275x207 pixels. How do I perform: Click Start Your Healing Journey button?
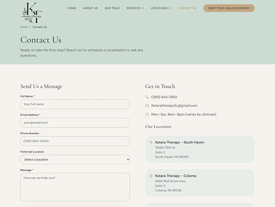pos(229,8)
